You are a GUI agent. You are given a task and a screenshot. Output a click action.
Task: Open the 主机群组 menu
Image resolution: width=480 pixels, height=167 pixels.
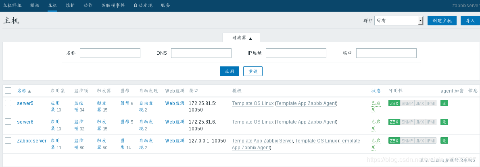[x=12, y=6]
